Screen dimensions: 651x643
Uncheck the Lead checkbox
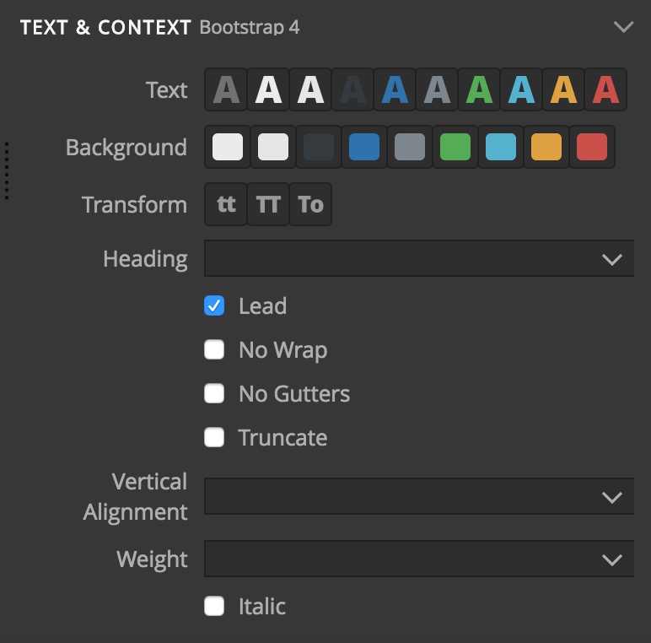214,305
